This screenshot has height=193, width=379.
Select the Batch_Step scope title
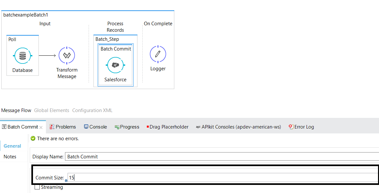click(107, 39)
